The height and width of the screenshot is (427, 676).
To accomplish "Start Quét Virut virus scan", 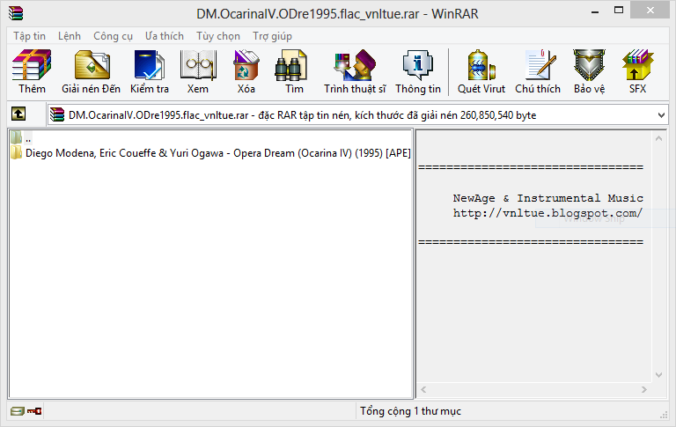I will click(481, 71).
